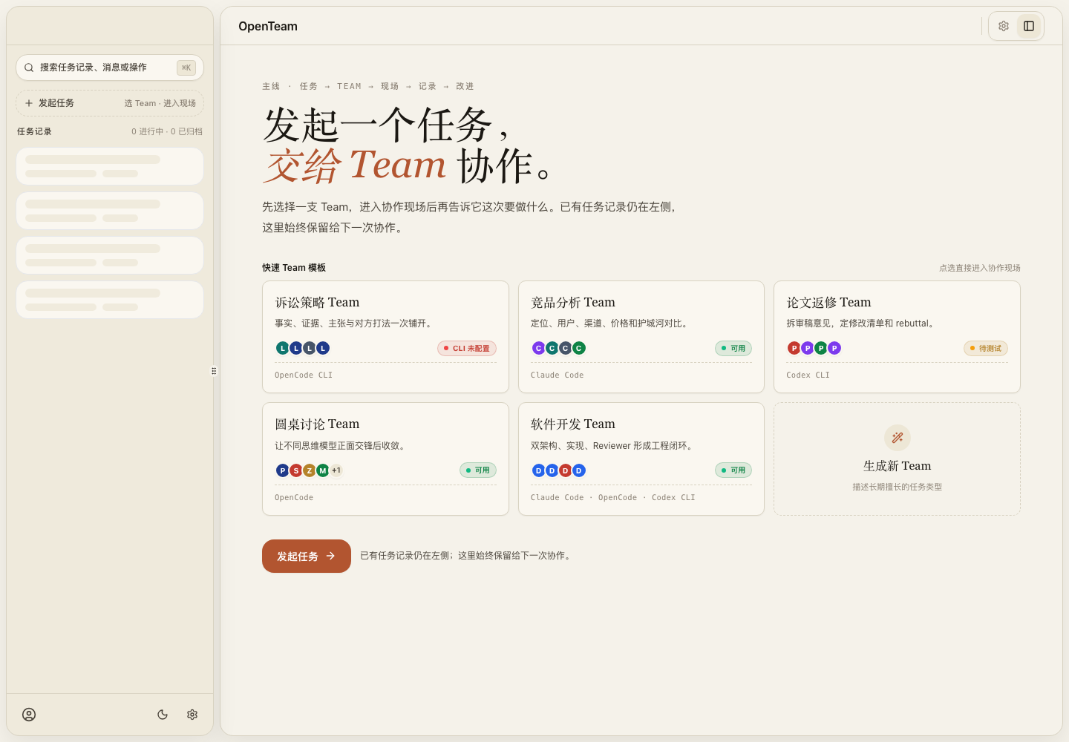1069x742 pixels.
Task: Click 快速 Team 模板 section heading
Action: point(294,268)
